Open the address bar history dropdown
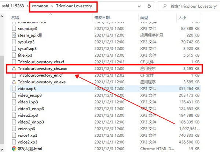This screenshot has height=152, width=220. tap(139, 6)
